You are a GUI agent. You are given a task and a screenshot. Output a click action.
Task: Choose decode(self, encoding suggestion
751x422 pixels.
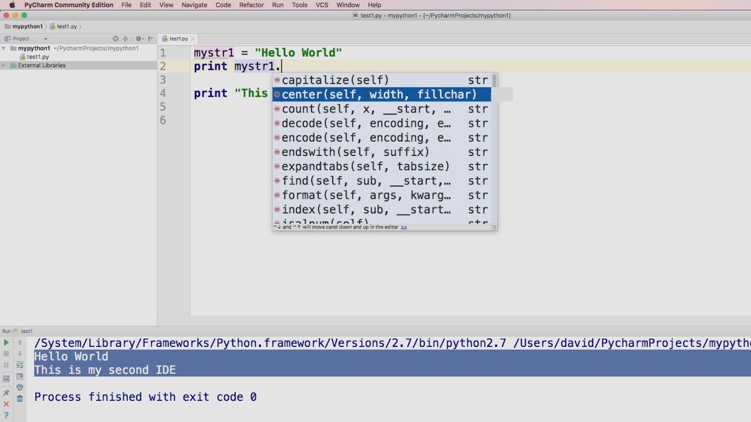(x=381, y=123)
